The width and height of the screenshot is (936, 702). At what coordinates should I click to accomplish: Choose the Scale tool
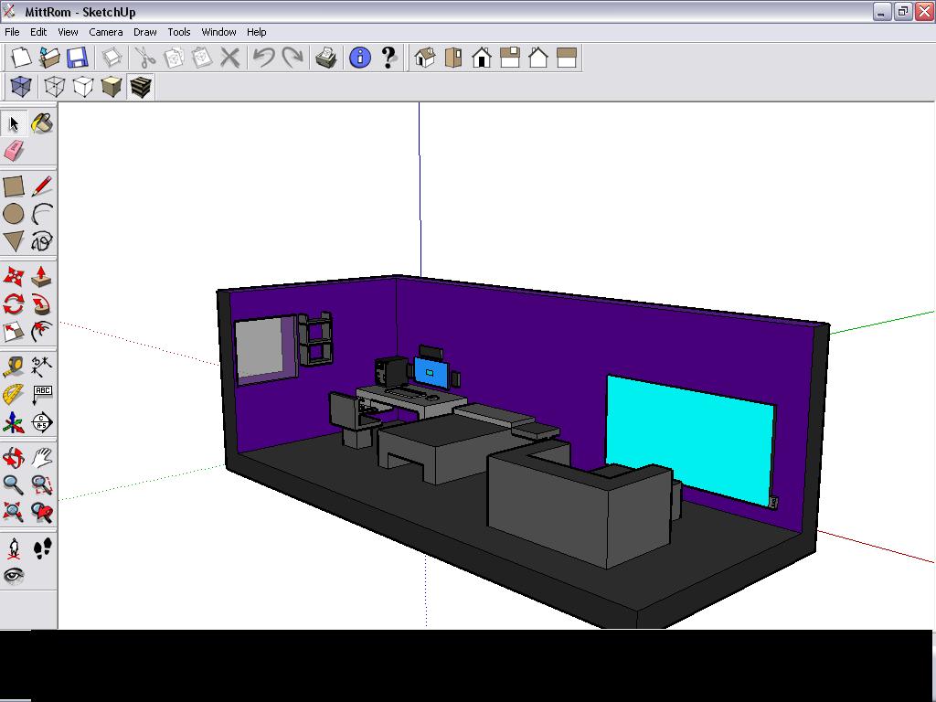point(14,331)
